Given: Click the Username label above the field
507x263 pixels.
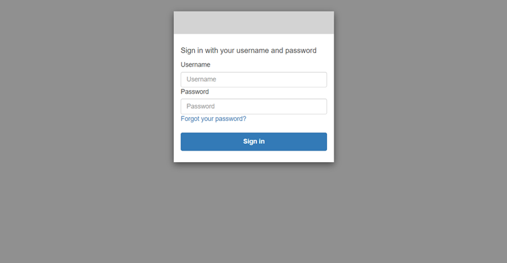Looking at the screenshot, I should [x=196, y=65].
